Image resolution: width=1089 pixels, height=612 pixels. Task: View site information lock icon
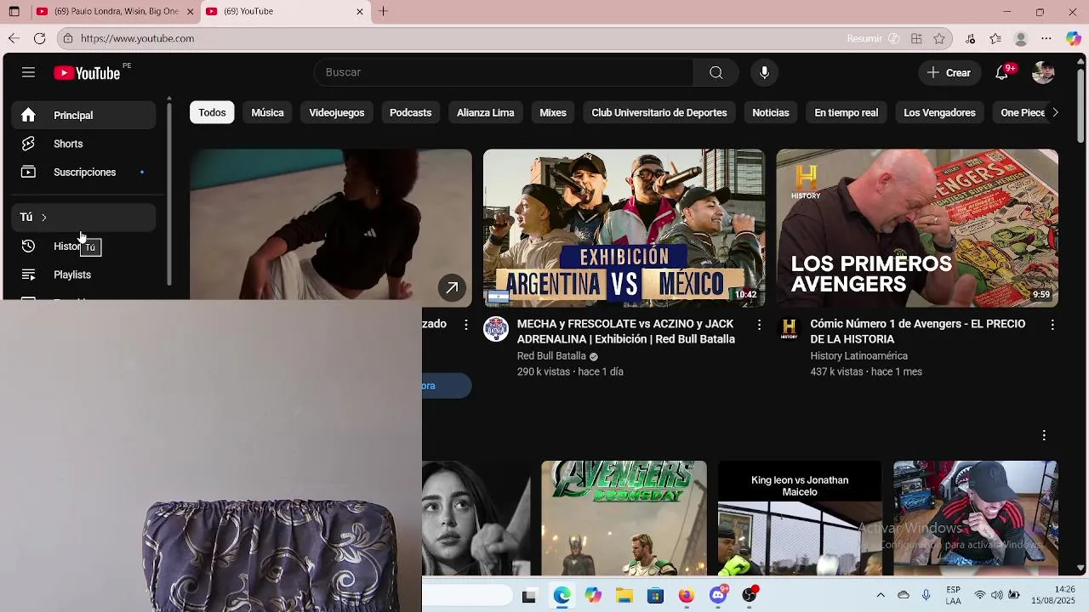[68, 38]
